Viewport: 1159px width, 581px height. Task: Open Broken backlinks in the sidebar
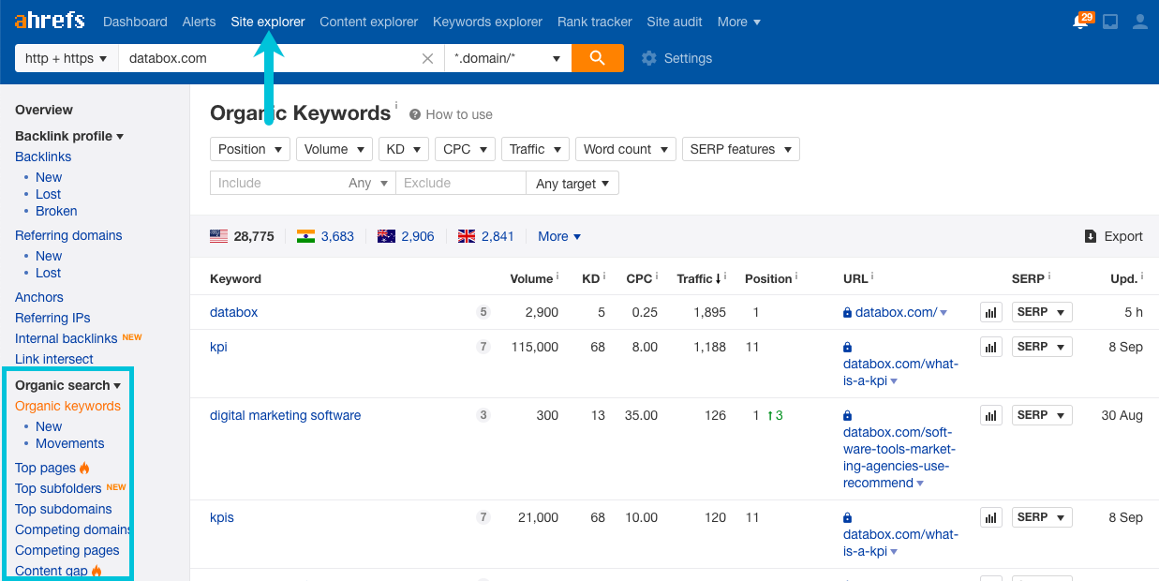point(56,211)
